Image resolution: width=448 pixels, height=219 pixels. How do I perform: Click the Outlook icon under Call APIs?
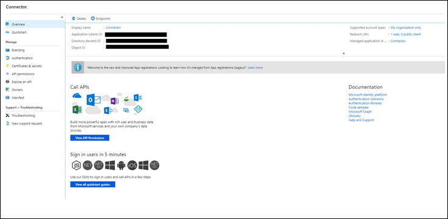pos(94,100)
